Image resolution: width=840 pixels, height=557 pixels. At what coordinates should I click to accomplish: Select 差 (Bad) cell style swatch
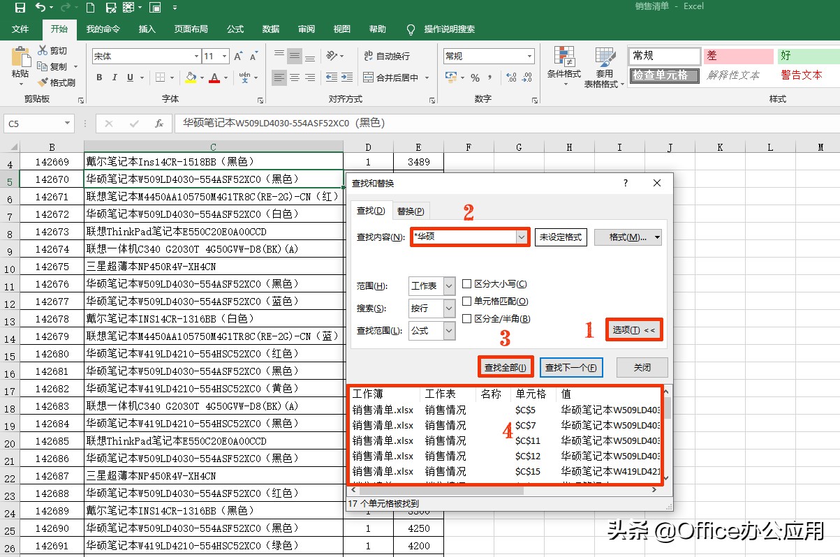[x=739, y=56]
